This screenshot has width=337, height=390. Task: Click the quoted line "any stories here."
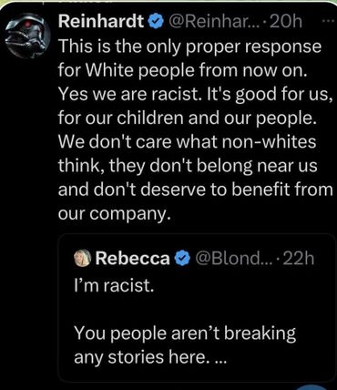(142, 357)
